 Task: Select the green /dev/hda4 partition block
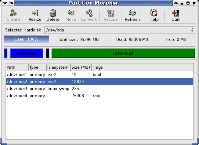pos(123,53)
